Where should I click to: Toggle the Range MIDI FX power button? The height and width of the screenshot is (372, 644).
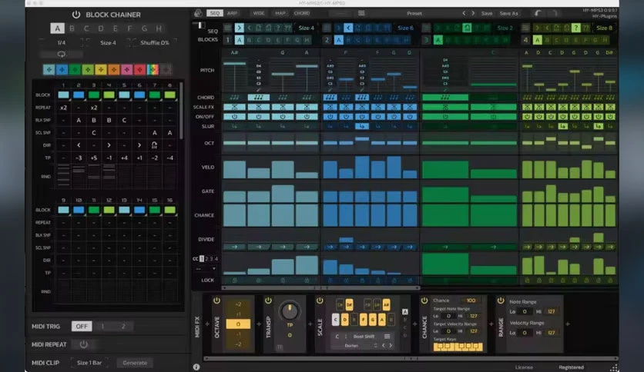tap(501, 301)
